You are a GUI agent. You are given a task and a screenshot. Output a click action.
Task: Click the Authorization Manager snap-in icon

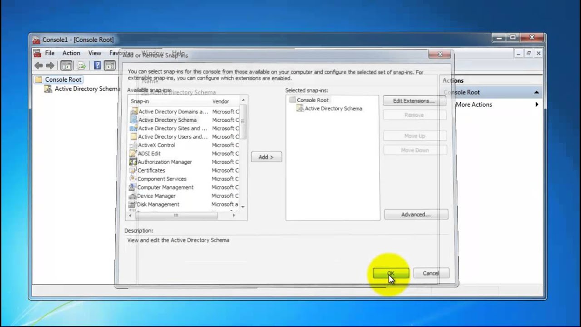pyautogui.click(x=133, y=162)
